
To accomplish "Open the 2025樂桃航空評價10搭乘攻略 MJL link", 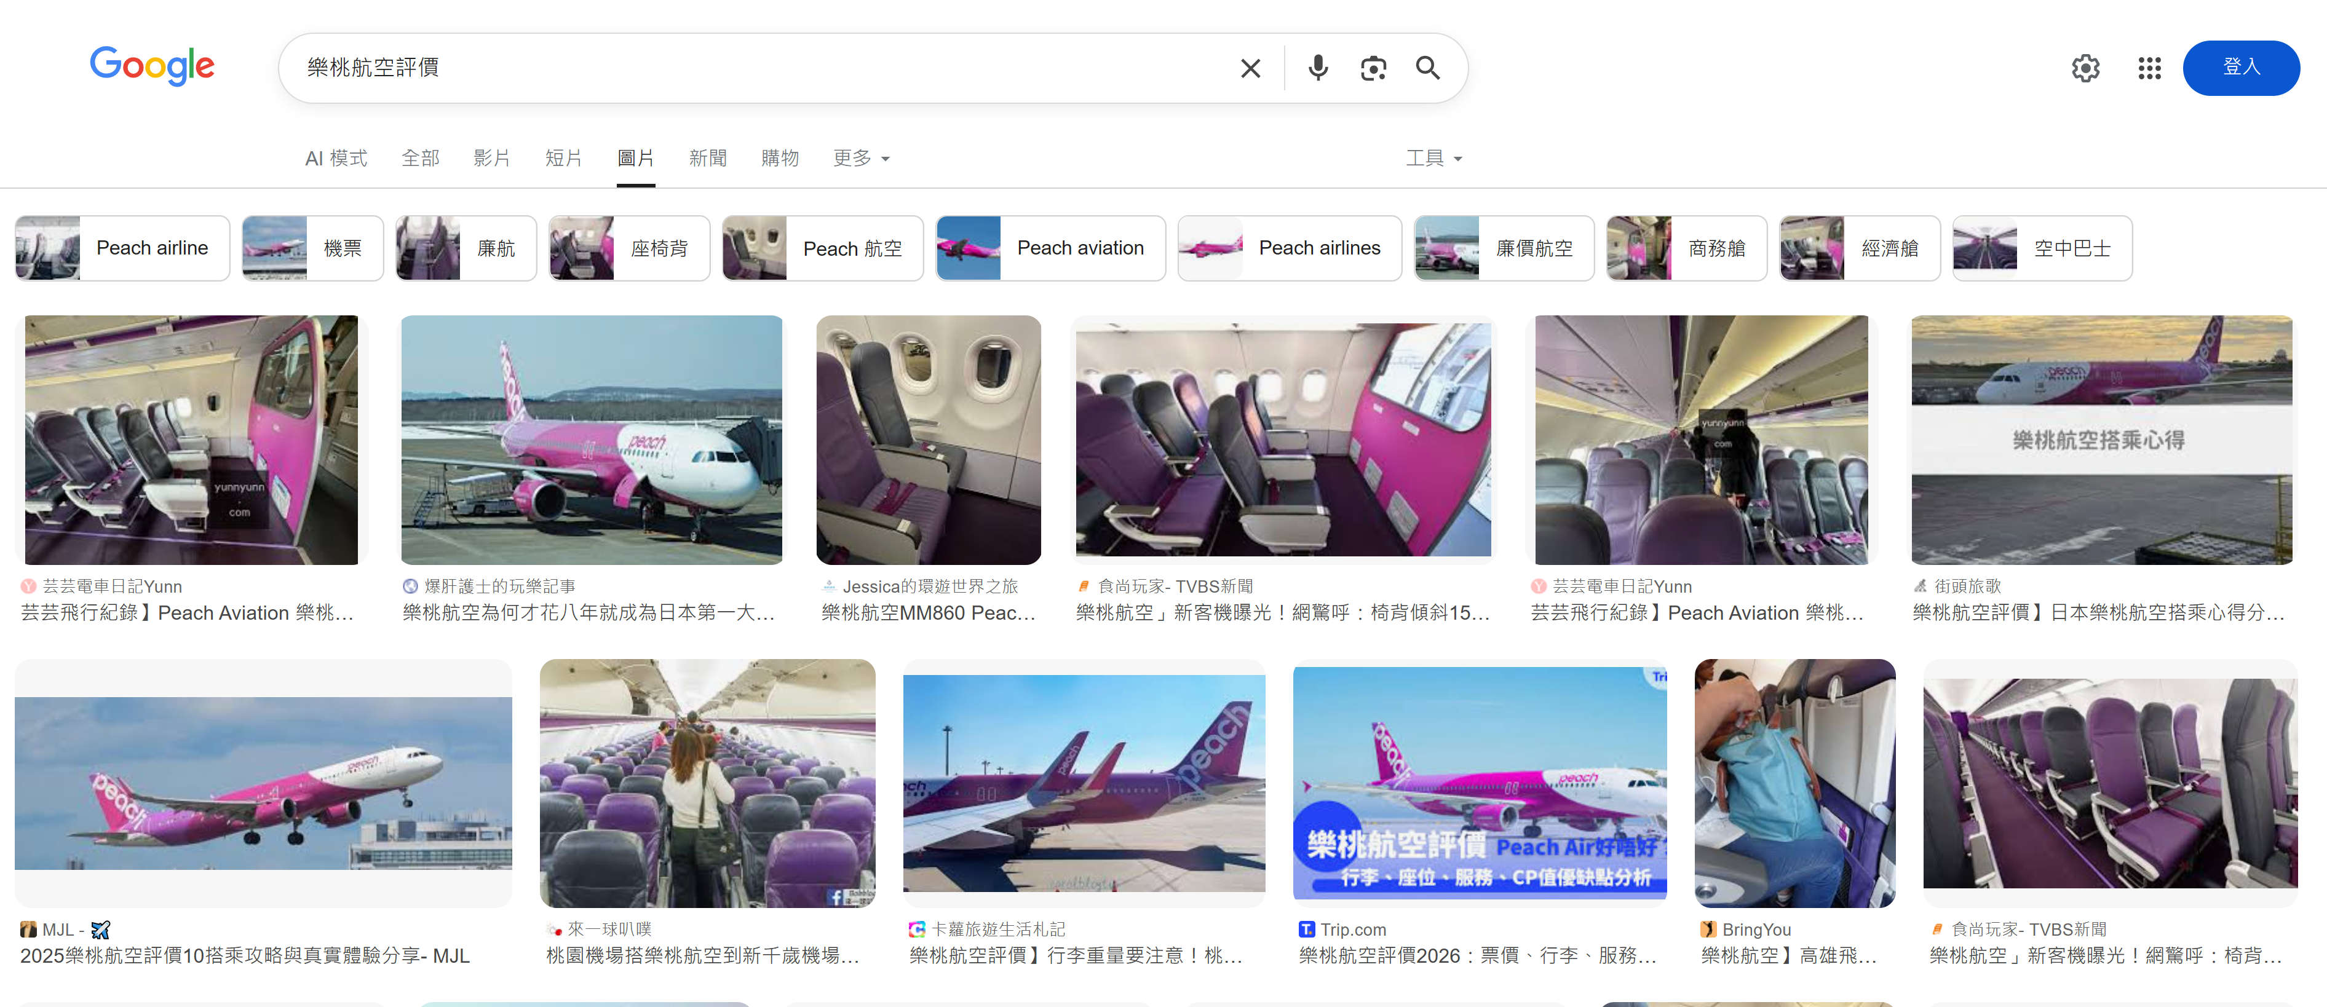I will point(245,955).
